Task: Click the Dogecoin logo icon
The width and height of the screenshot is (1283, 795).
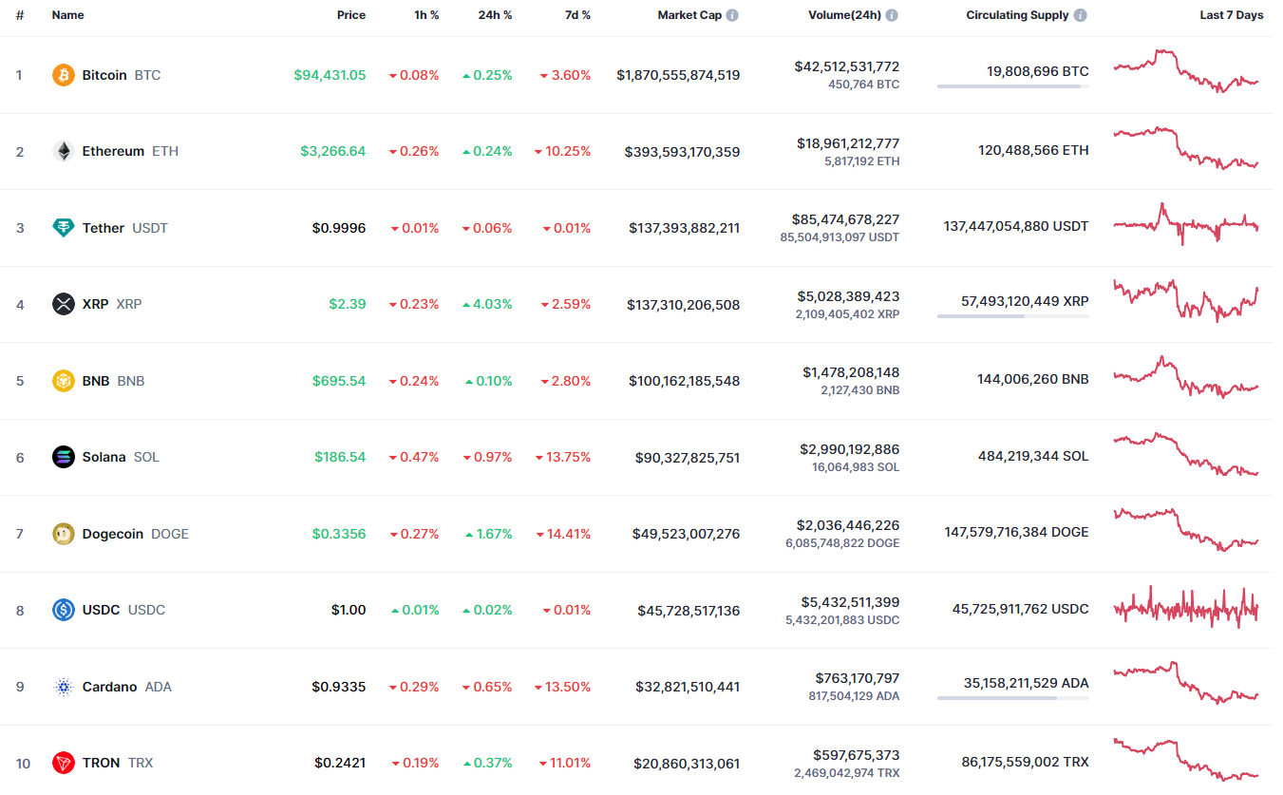Action: click(64, 534)
